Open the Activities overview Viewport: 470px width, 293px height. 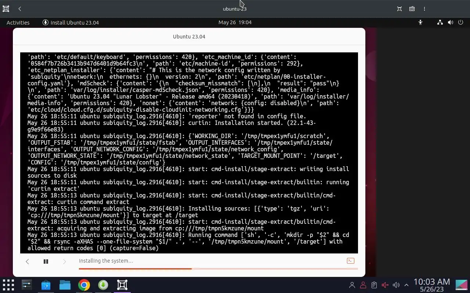tap(18, 22)
